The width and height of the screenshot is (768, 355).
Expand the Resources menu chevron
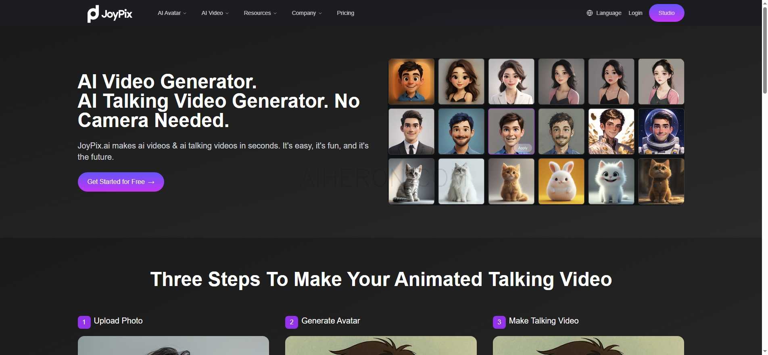[x=275, y=13]
